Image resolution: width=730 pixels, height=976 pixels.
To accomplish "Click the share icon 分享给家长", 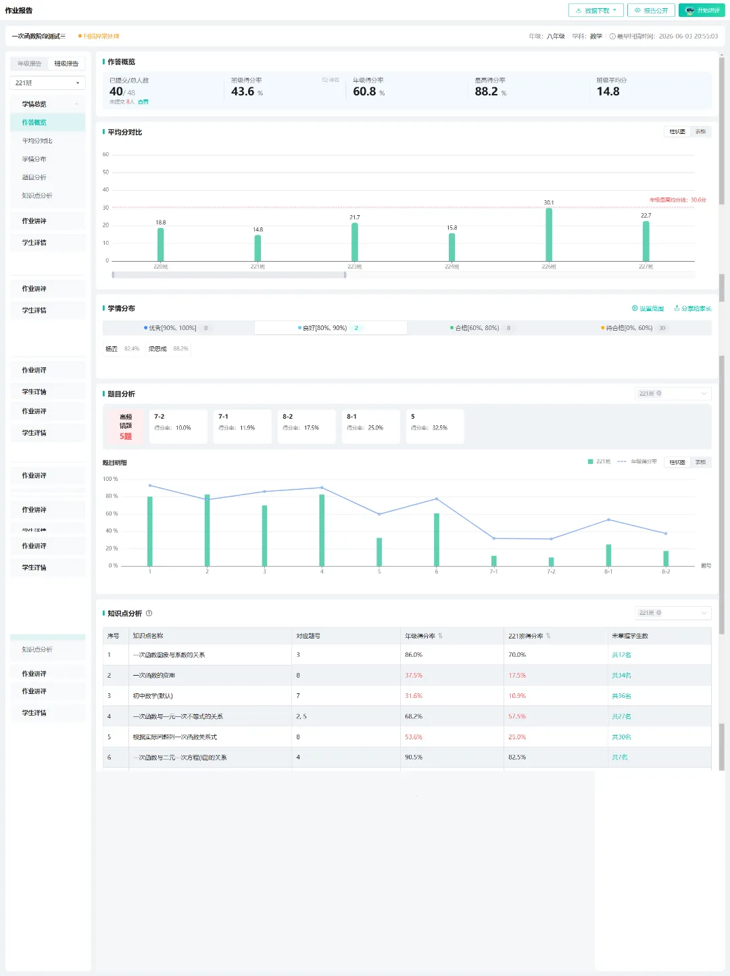I will [677, 308].
